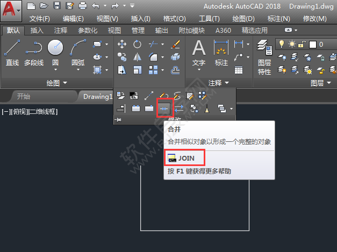Click the Bring to Front draw-order icon
337x252 pixels.
[x=222, y=109]
